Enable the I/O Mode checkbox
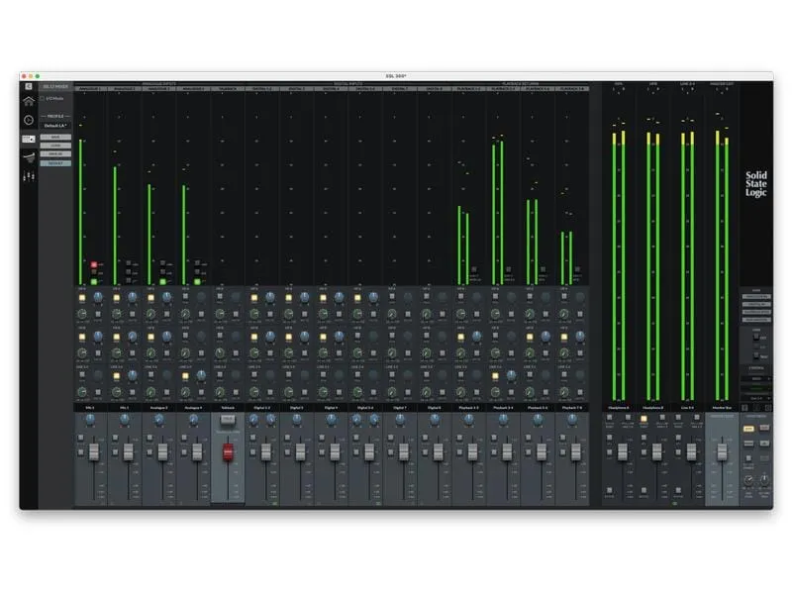This screenshot has height=594, width=792. pos(43,98)
